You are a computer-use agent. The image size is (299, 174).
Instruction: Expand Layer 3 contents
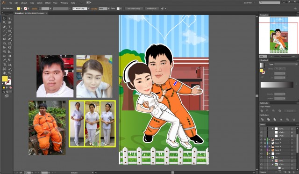click(x=269, y=139)
